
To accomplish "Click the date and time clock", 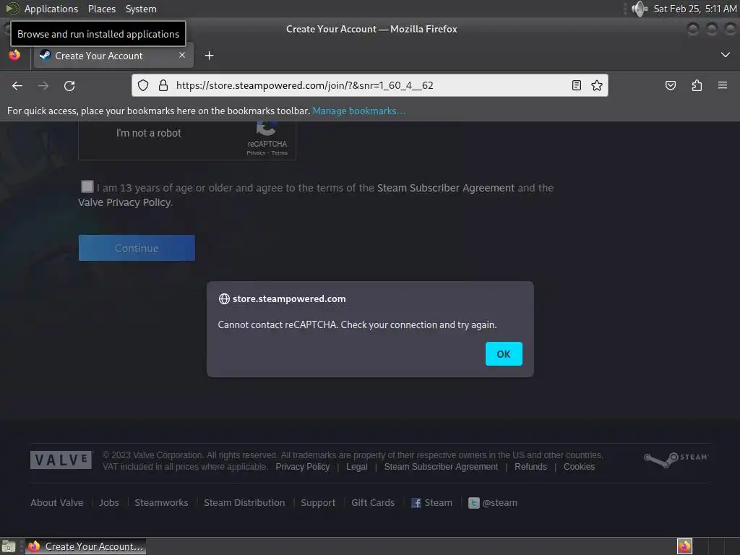I will (x=694, y=9).
